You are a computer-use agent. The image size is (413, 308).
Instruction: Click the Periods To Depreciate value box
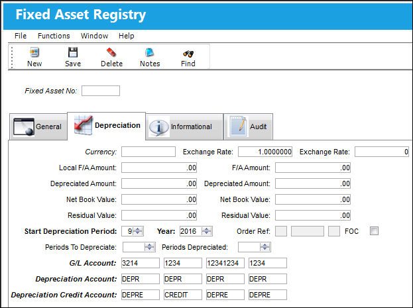click(x=134, y=247)
